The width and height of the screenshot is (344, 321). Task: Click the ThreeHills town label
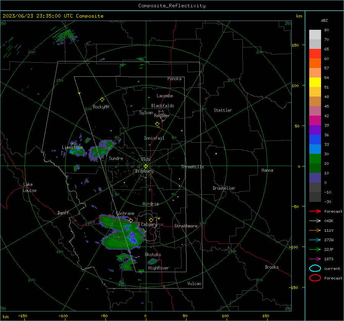(192, 167)
